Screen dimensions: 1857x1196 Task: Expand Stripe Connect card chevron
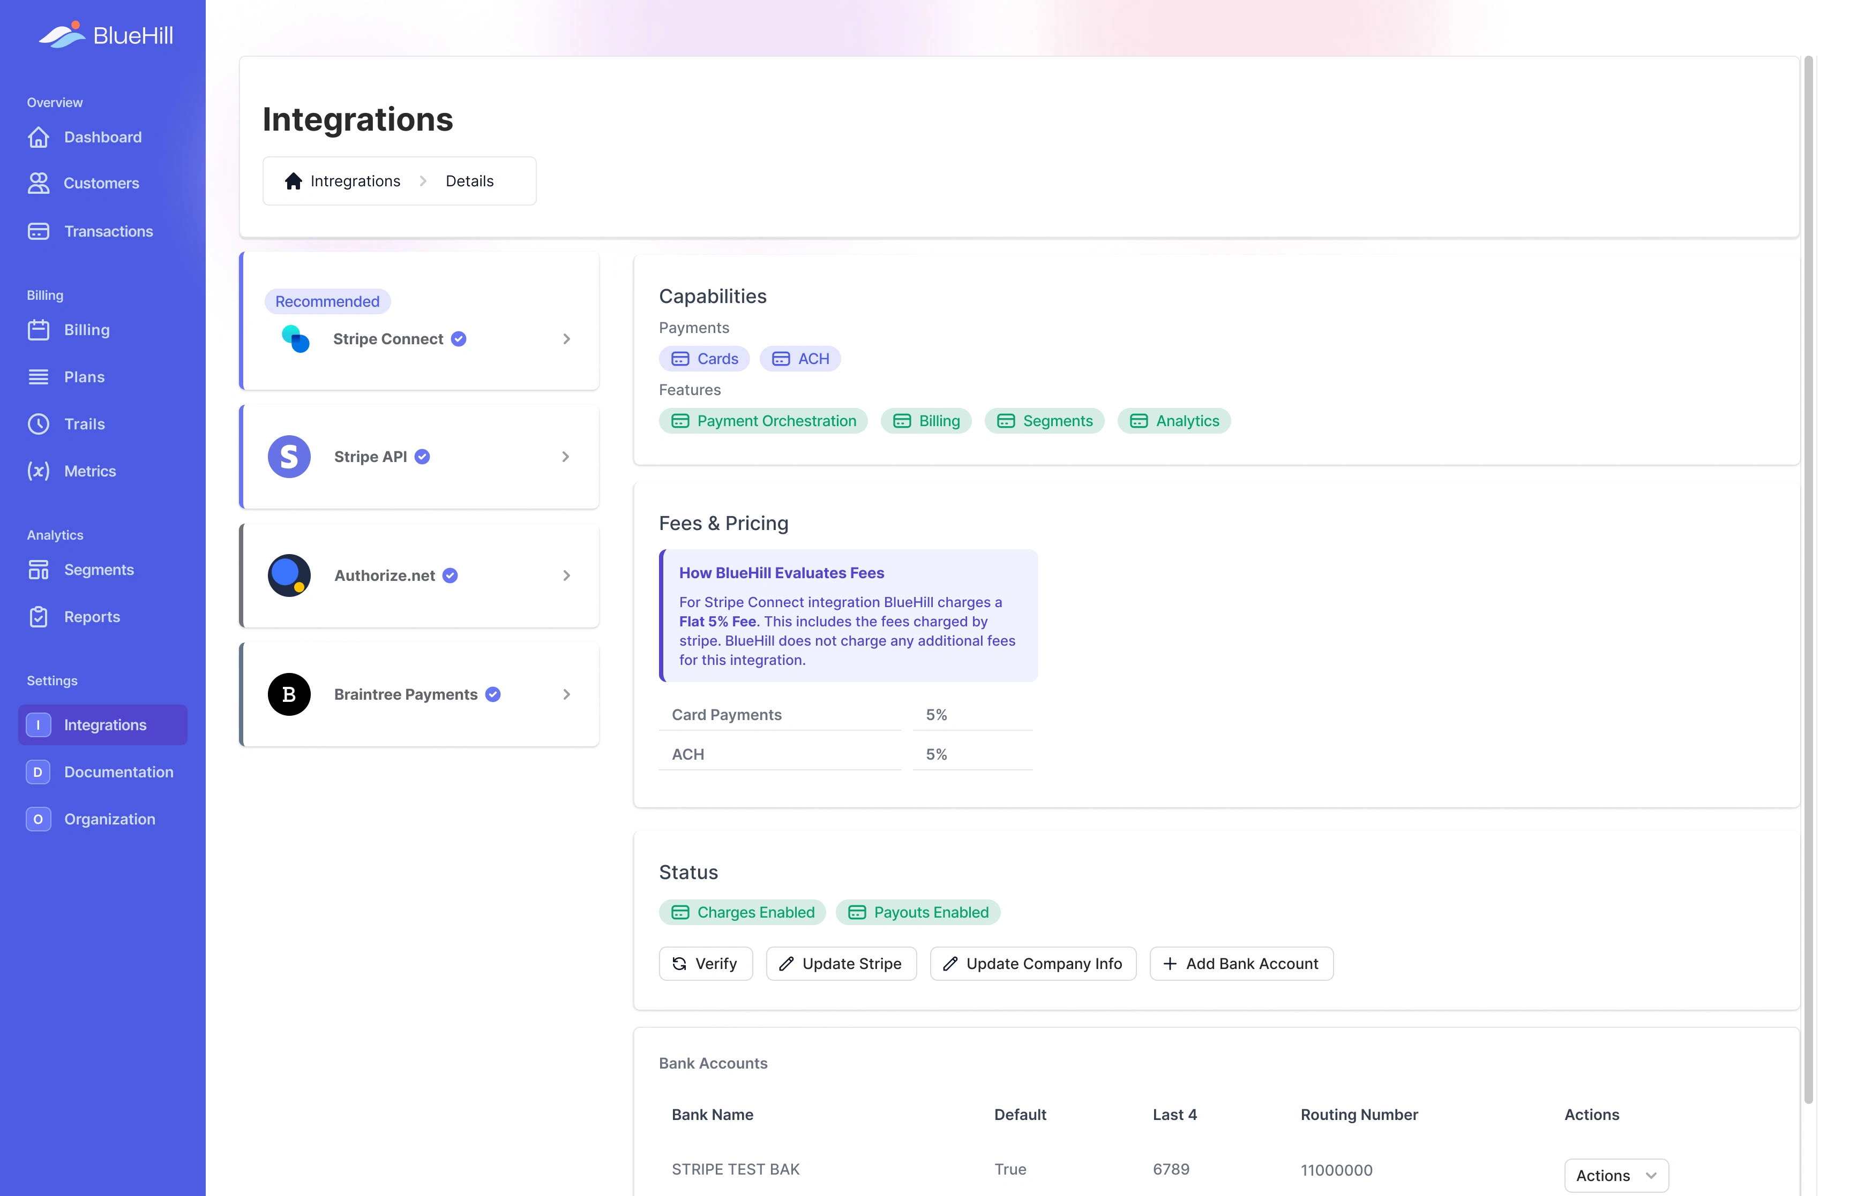point(566,338)
